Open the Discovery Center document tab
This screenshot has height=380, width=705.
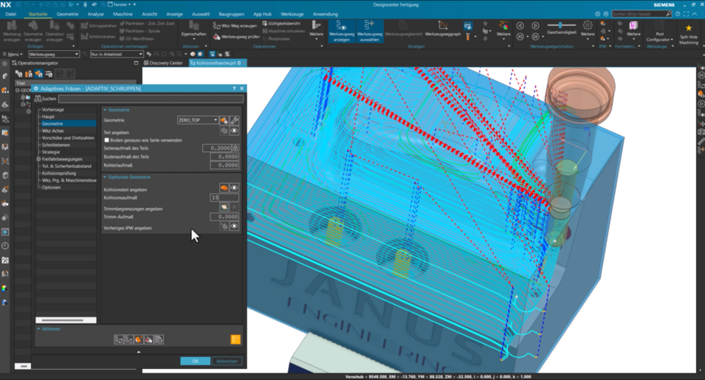[163, 63]
